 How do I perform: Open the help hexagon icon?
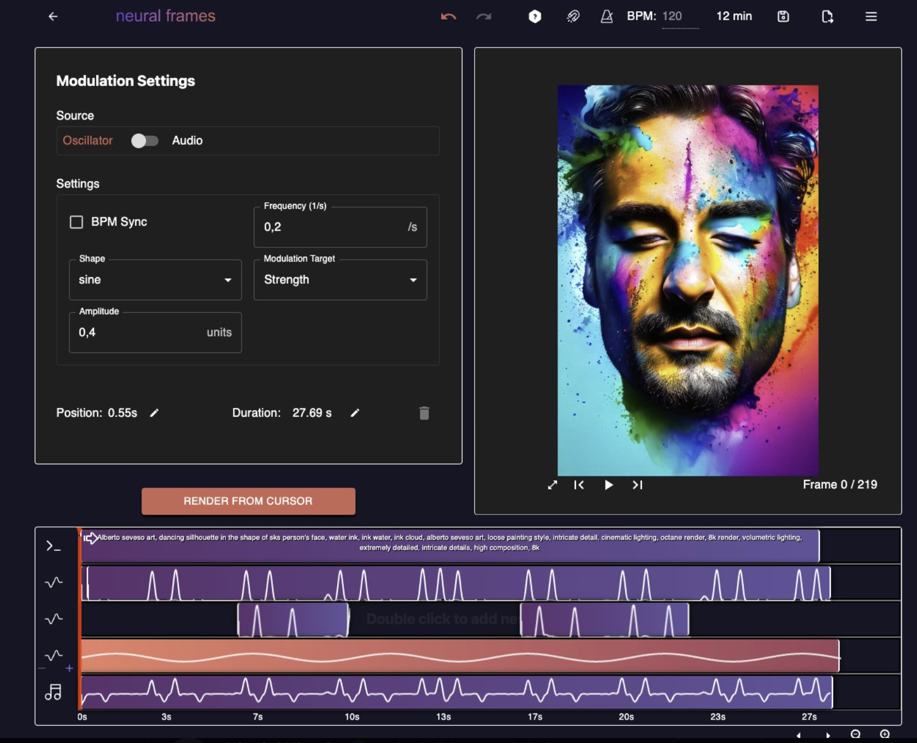(535, 17)
